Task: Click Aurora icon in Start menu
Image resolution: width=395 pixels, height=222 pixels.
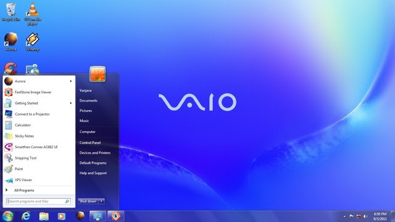Action: [x=8, y=81]
